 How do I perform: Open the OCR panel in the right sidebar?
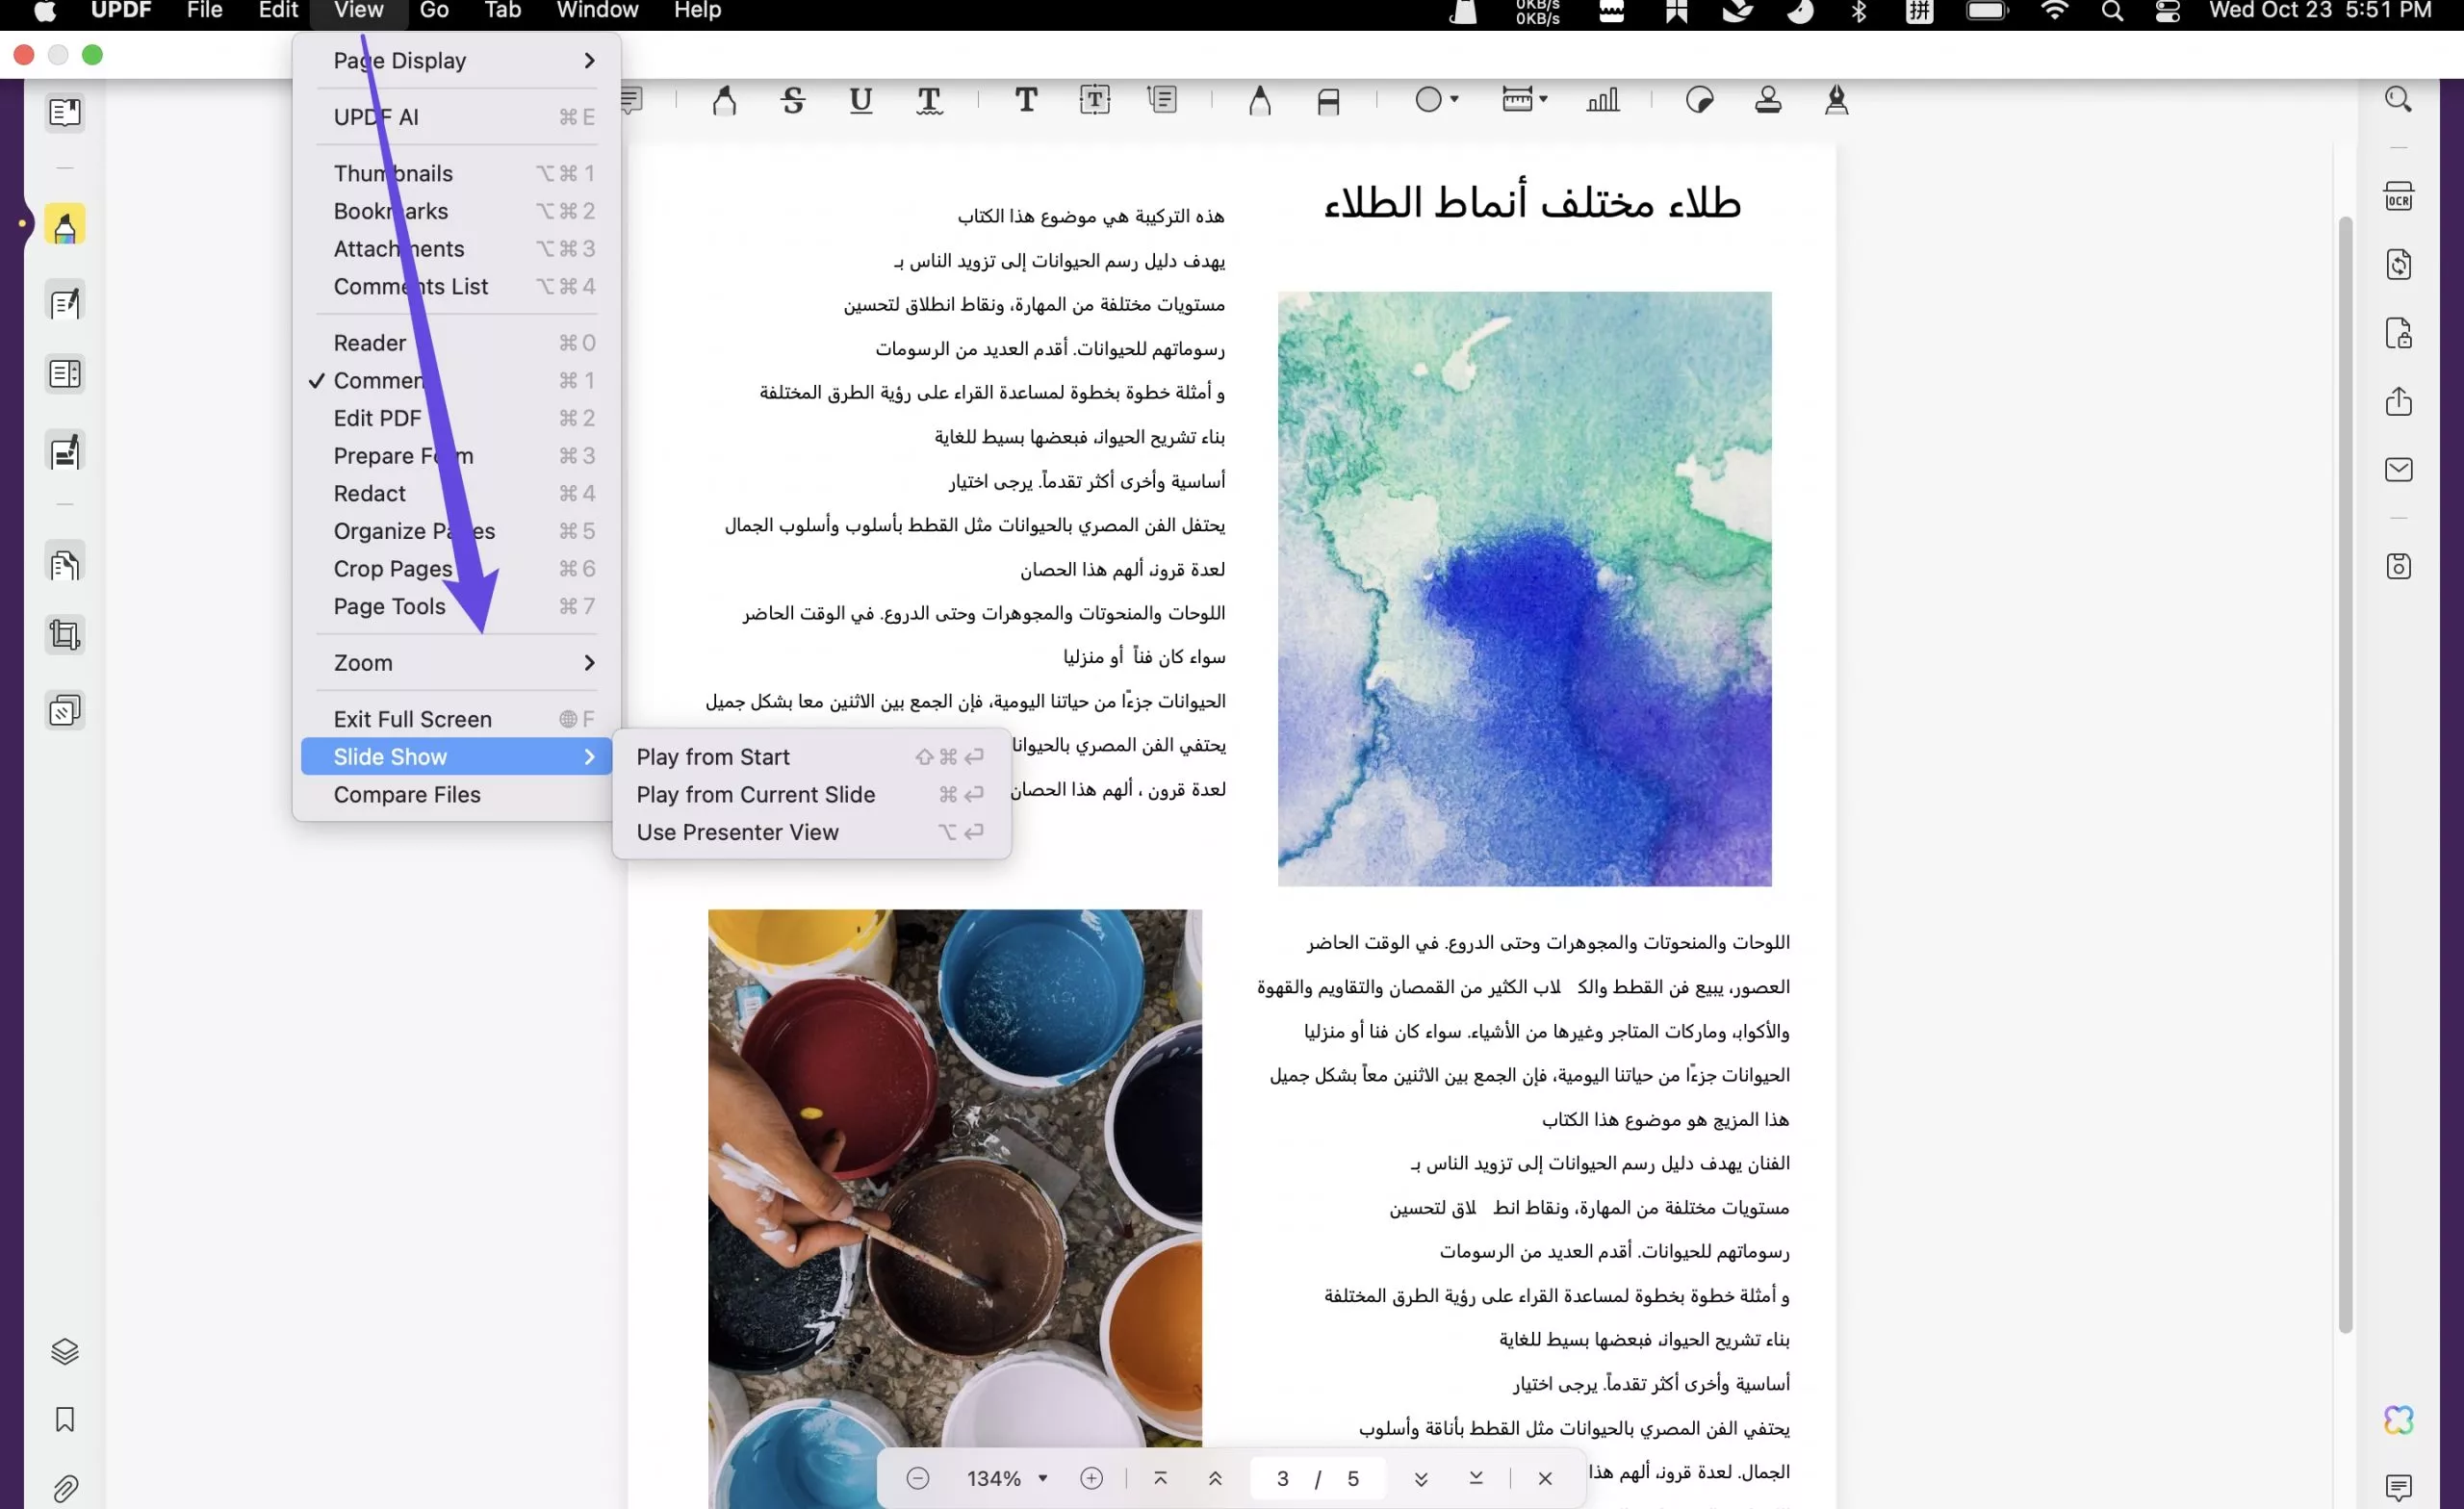coord(2398,196)
